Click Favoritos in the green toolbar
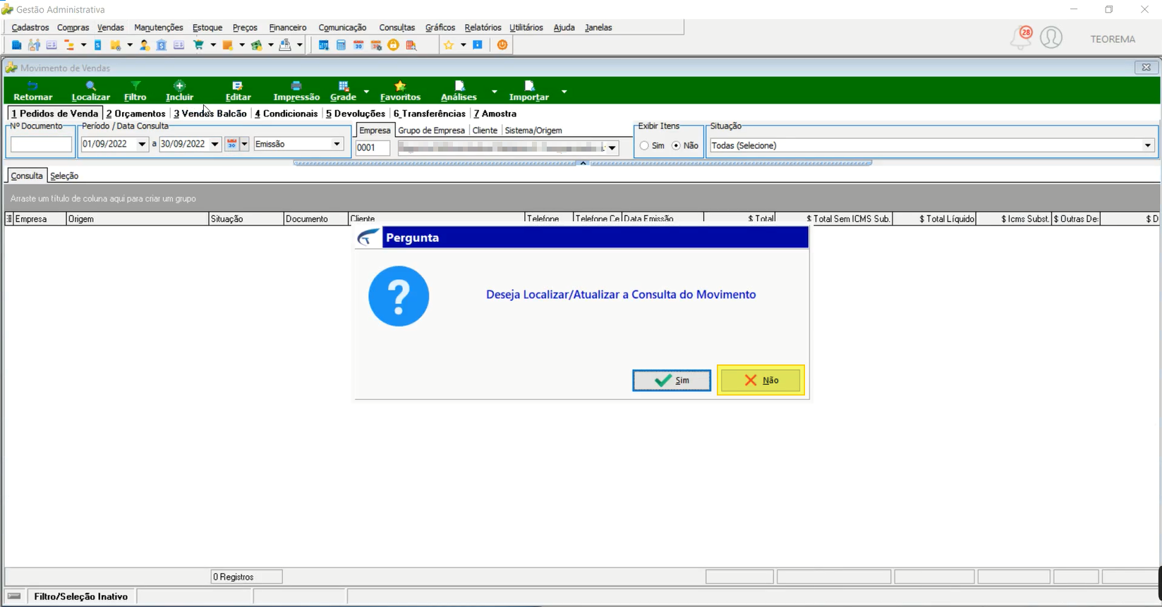 coord(400,91)
